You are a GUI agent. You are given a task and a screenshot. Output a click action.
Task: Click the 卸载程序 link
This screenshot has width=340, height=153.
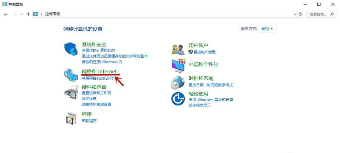coord(89,121)
